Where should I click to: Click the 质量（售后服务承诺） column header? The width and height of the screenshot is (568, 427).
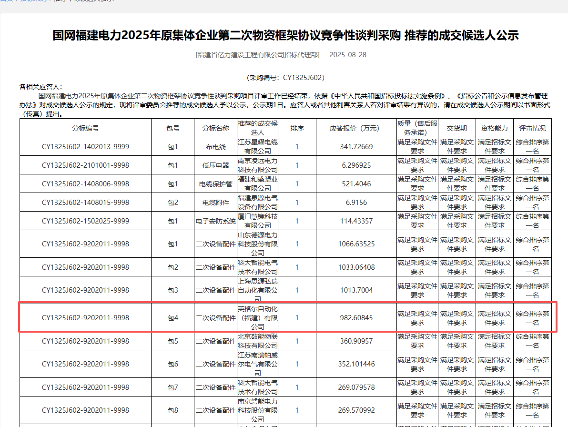pos(417,128)
